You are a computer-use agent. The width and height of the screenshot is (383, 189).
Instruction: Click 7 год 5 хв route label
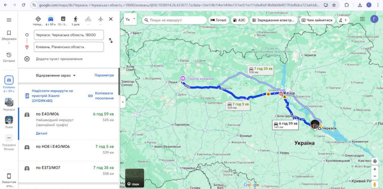[x=239, y=106]
